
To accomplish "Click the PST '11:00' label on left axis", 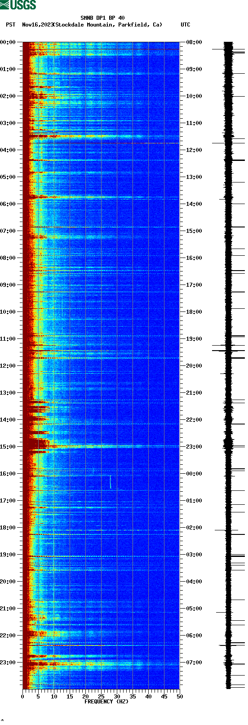I will point(8,339).
